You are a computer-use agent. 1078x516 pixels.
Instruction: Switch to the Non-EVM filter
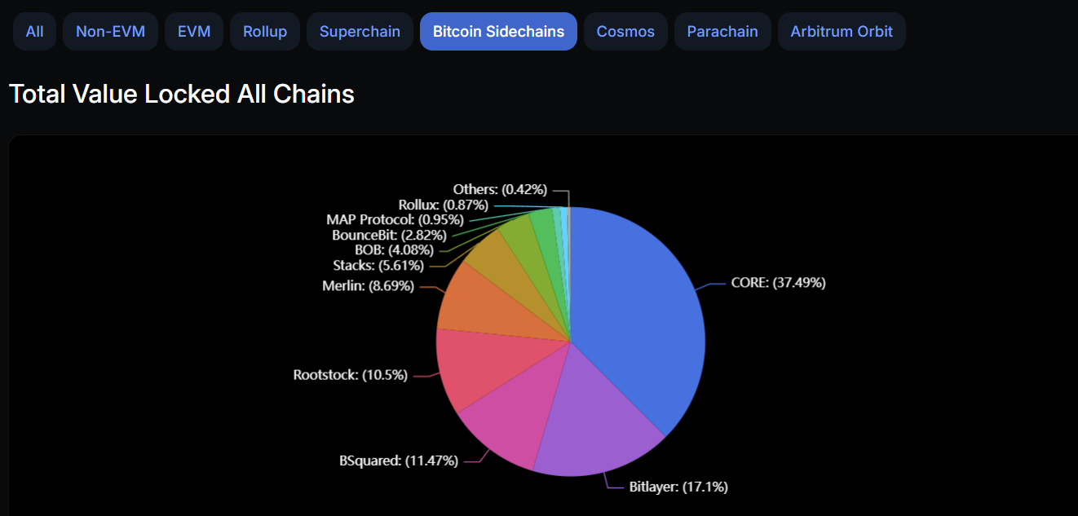(x=110, y=31)
